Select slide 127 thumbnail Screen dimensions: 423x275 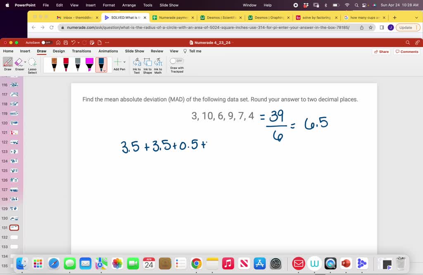click(x=14, y=190)
